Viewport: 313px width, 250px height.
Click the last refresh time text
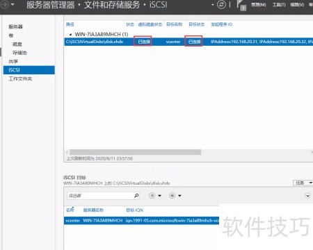[99, 158]
